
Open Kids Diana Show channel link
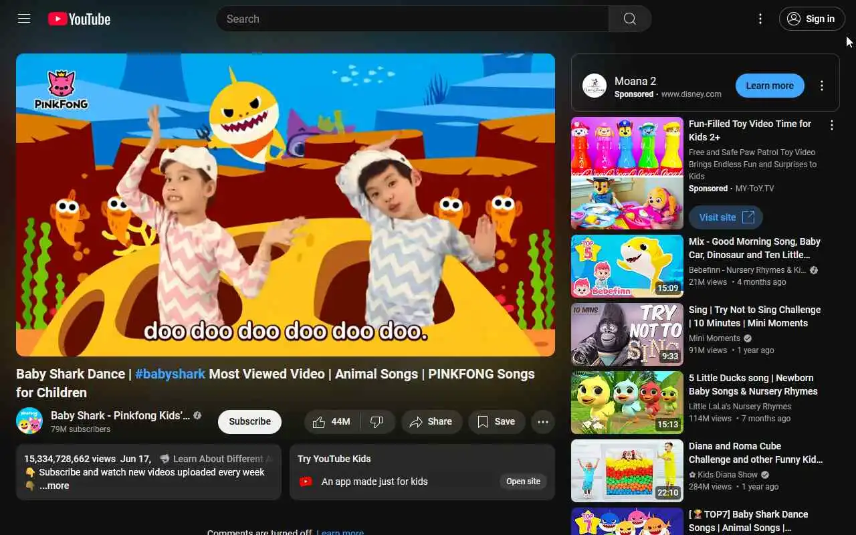click(x=724, y=475)
